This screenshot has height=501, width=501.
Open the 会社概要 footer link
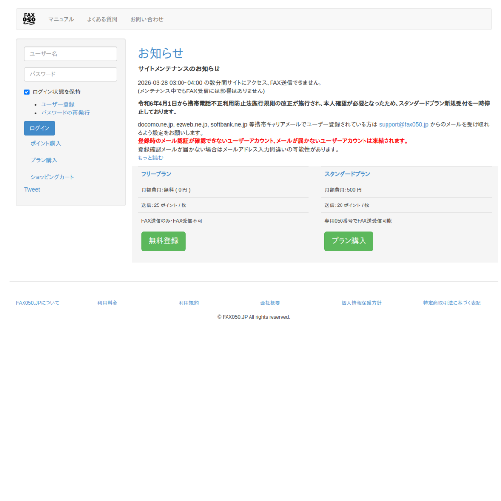(270, 303)
